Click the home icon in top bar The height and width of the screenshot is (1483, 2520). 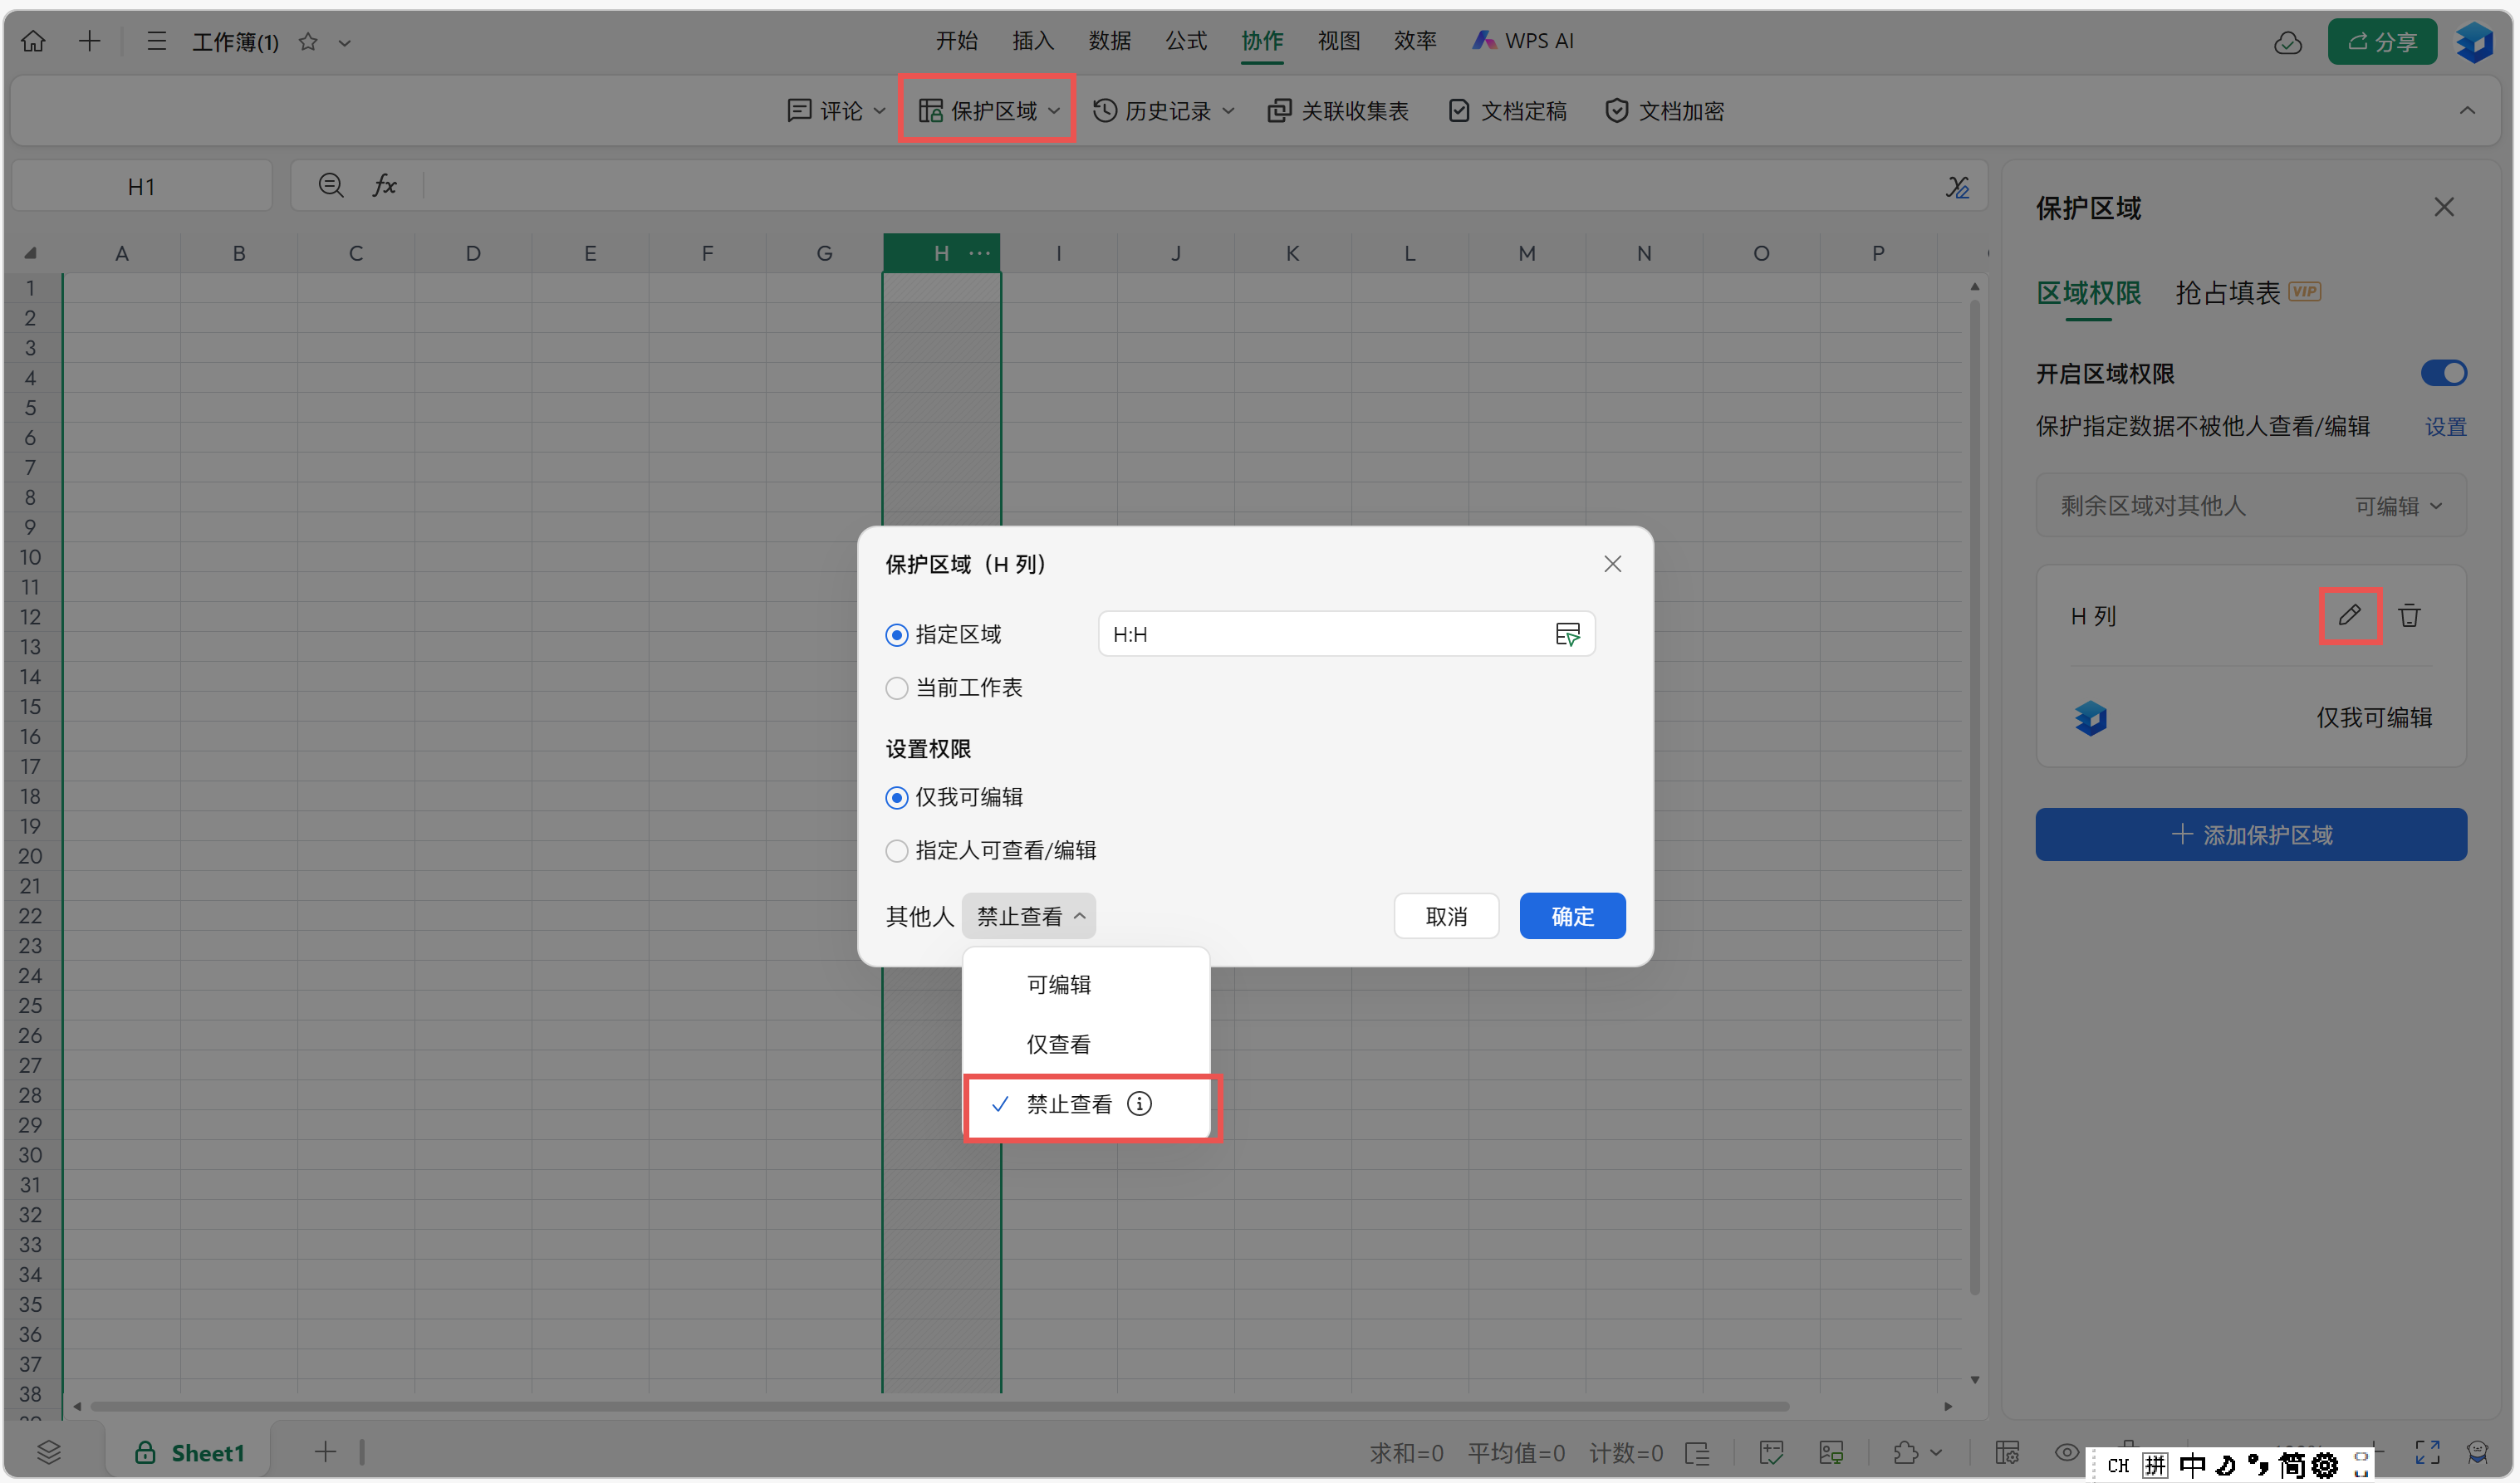pos(33,41)
